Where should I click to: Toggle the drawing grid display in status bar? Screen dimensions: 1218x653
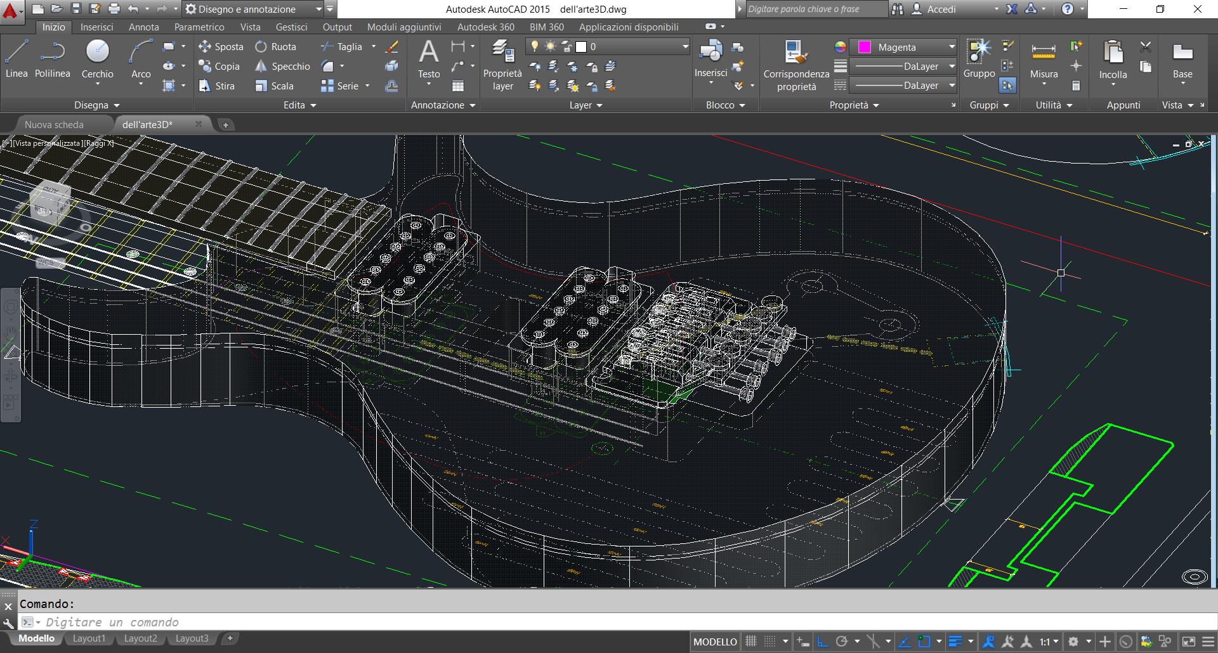751,642
